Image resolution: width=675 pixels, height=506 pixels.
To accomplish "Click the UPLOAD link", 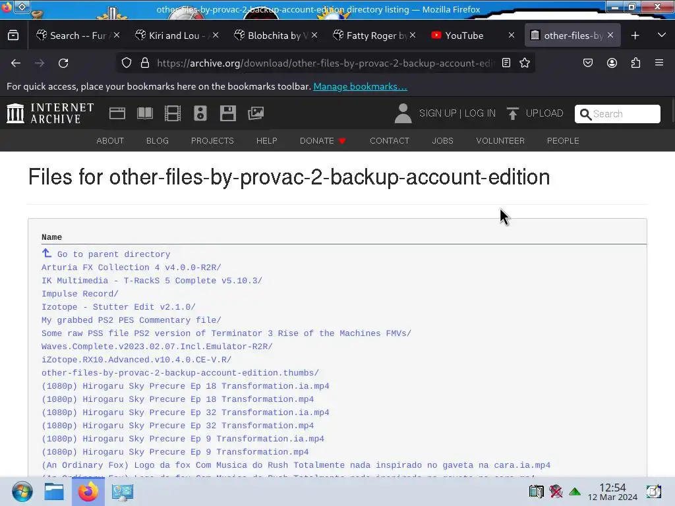I will coord(544,113).
